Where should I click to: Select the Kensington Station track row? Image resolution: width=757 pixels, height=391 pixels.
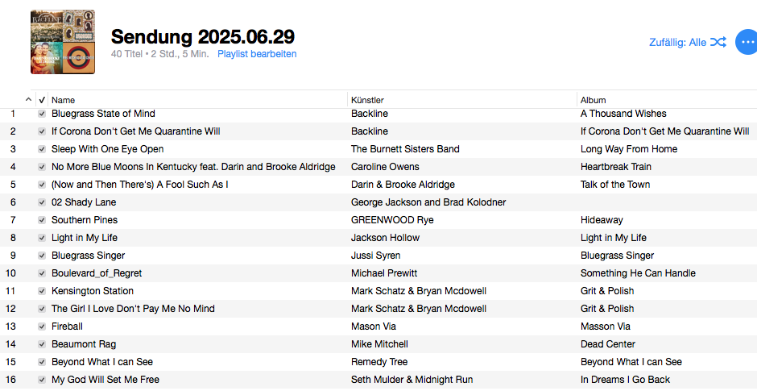point(93,291)
